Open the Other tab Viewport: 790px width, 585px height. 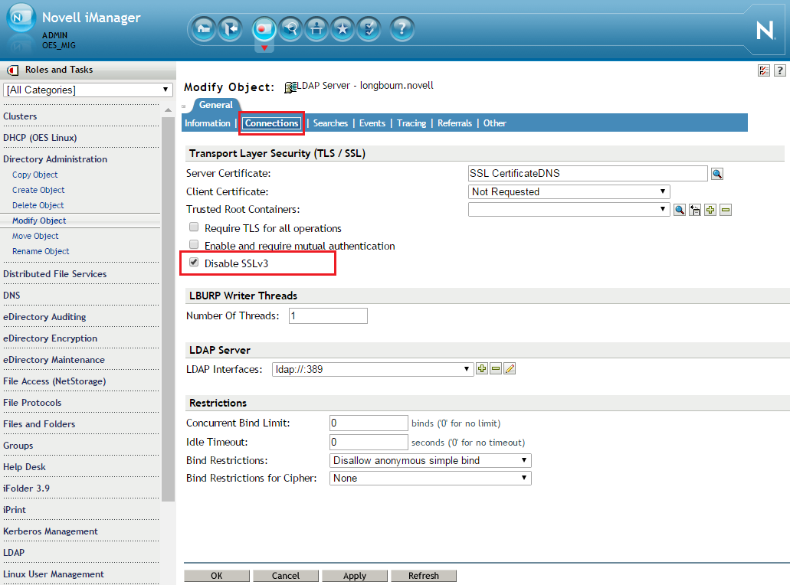pyautogui.click(x=495, y=123)
